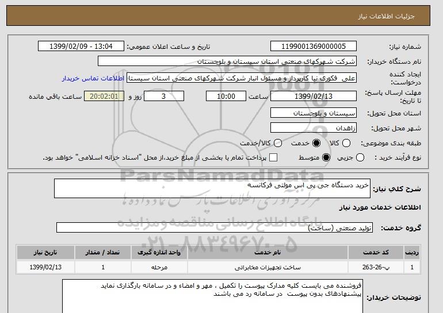Choose the جزیی purchase type radio
This screenshot has width=443, height=313.
[x=360, y=157]
